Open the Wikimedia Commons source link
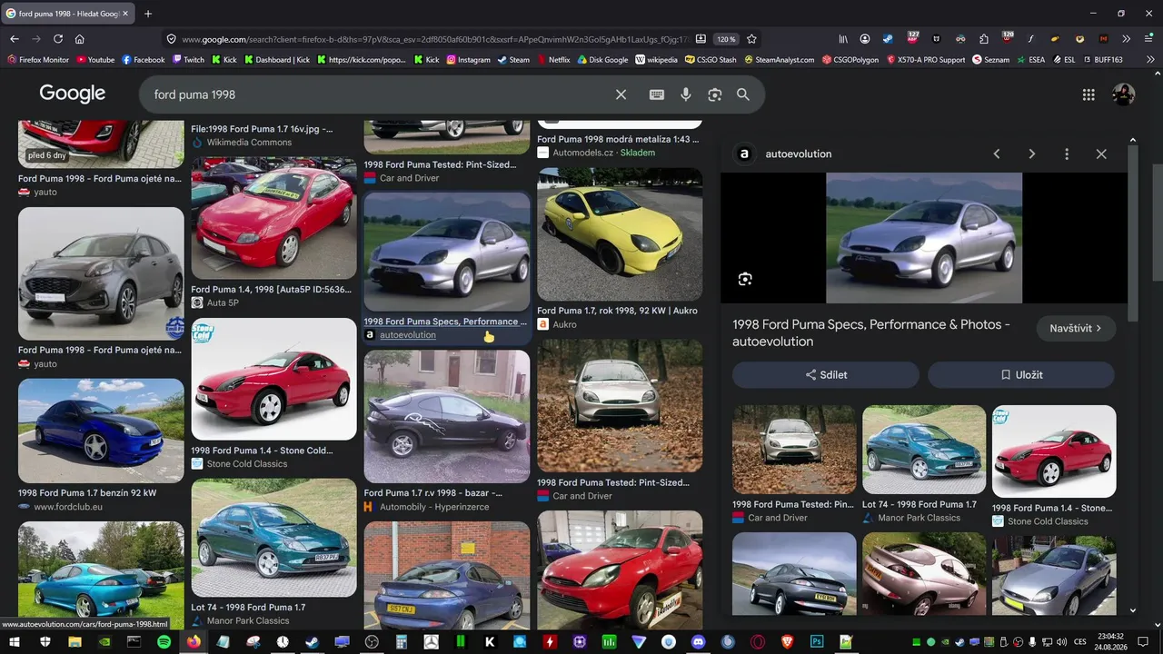The image size is (1163, 654). coord(249,143)
